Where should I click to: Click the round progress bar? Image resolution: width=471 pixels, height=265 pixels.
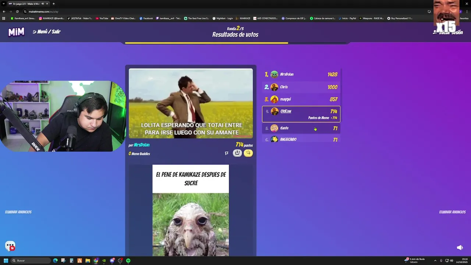click(235, 43)
